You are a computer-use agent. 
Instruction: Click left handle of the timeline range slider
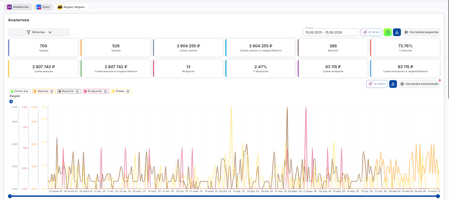pyautogui.click(x=10, y=196)
